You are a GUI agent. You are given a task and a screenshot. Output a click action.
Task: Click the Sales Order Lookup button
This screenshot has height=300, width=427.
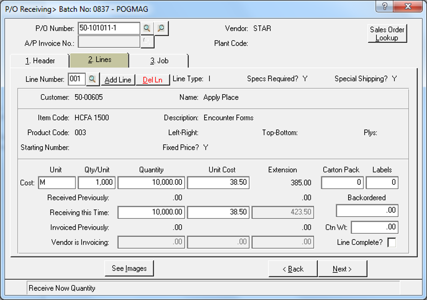point(387,34)
